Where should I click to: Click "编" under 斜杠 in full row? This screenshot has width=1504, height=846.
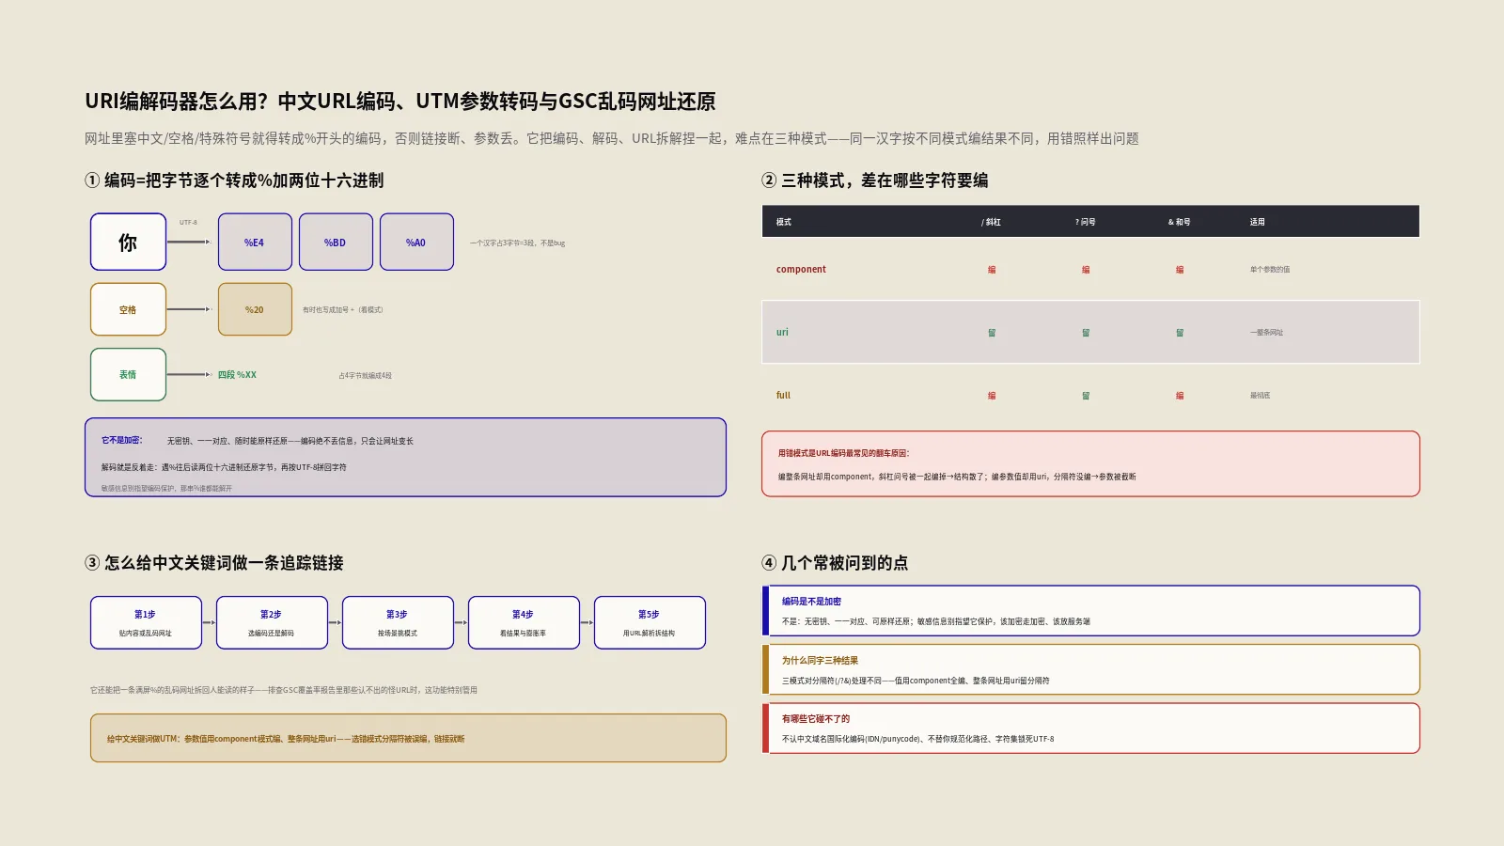tap(992, 395)
